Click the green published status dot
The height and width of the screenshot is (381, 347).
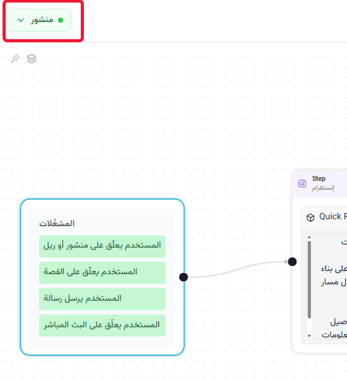pos(61,20)
